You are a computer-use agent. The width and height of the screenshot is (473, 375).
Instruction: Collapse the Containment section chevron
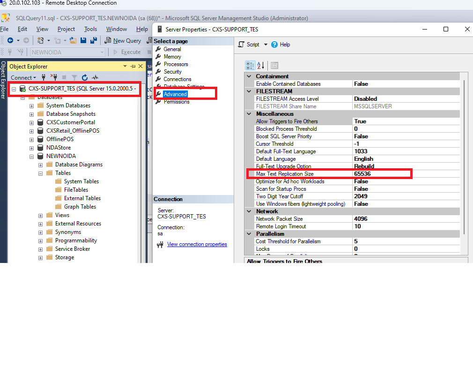pyautogui.click(x=249, y=76)
